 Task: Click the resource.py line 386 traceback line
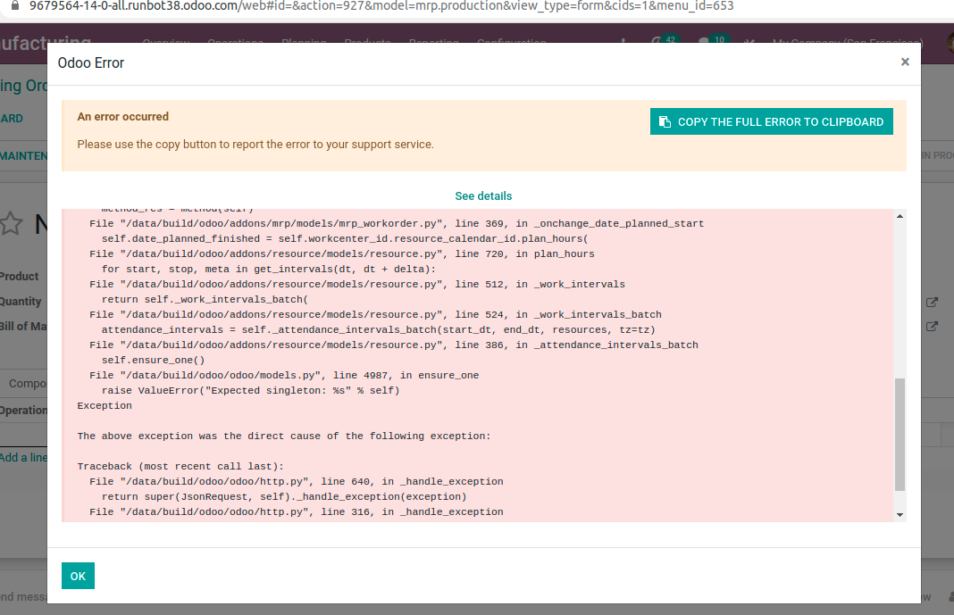coord(394,345)
